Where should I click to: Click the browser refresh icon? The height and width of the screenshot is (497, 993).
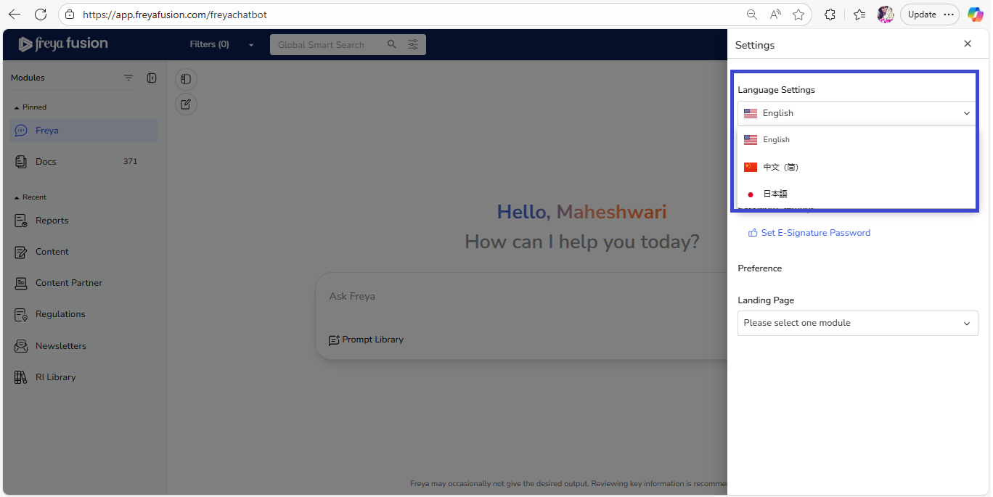click(41, 15)
